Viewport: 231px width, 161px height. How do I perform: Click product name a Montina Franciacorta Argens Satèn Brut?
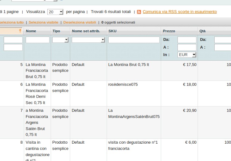(37, 123)
